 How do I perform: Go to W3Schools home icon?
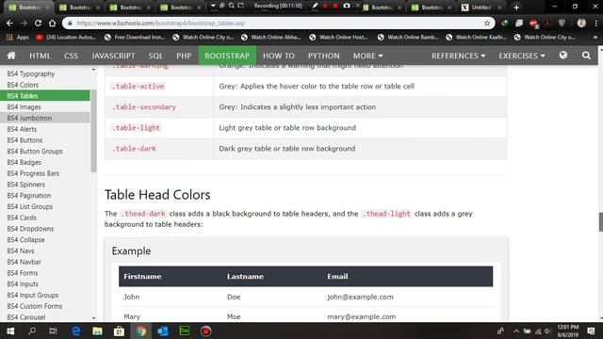(11, 56)
